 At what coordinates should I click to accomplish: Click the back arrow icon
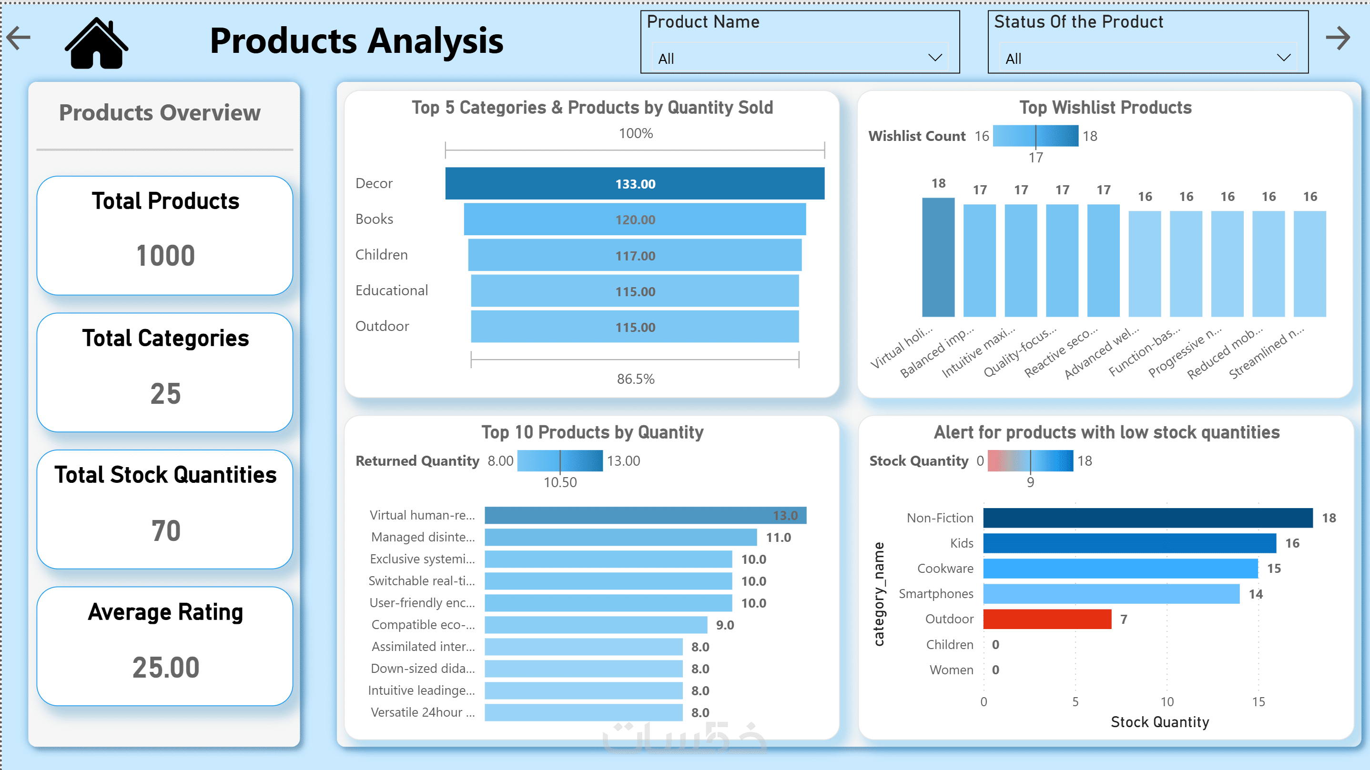coord(19,38)
